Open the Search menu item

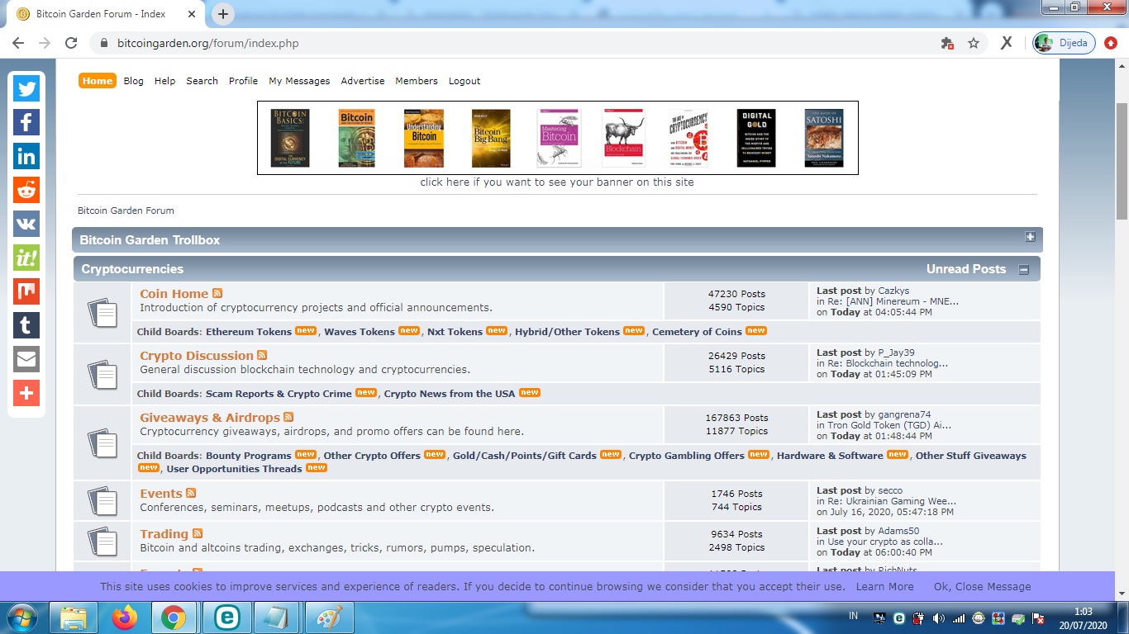(202, 81)
